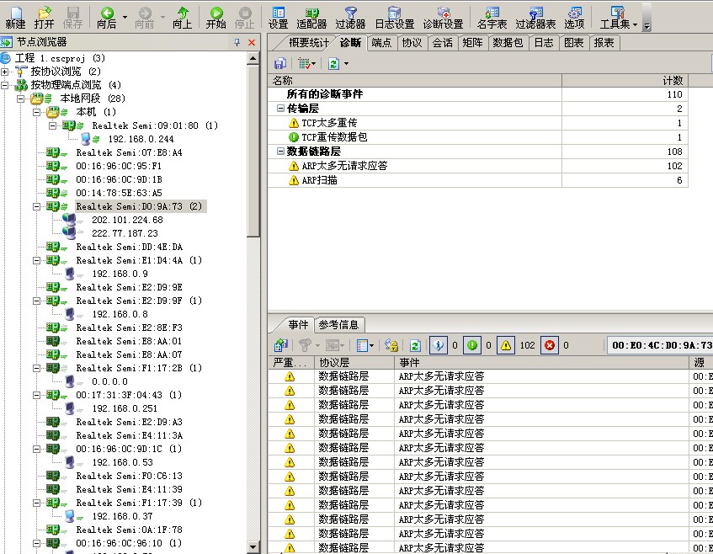Viewport: 713px width, 554px height.
Task: Open 诊断设置 (Diagnosis settings)
Action: click(x=443, y=17)
